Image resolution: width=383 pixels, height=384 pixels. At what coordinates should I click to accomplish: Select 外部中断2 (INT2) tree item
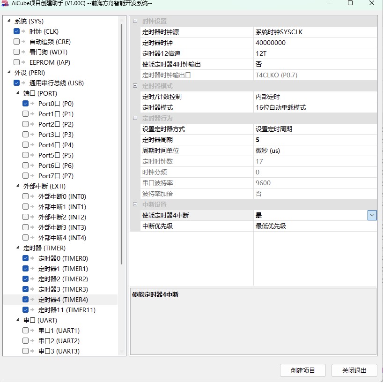(x=62, y=217)
